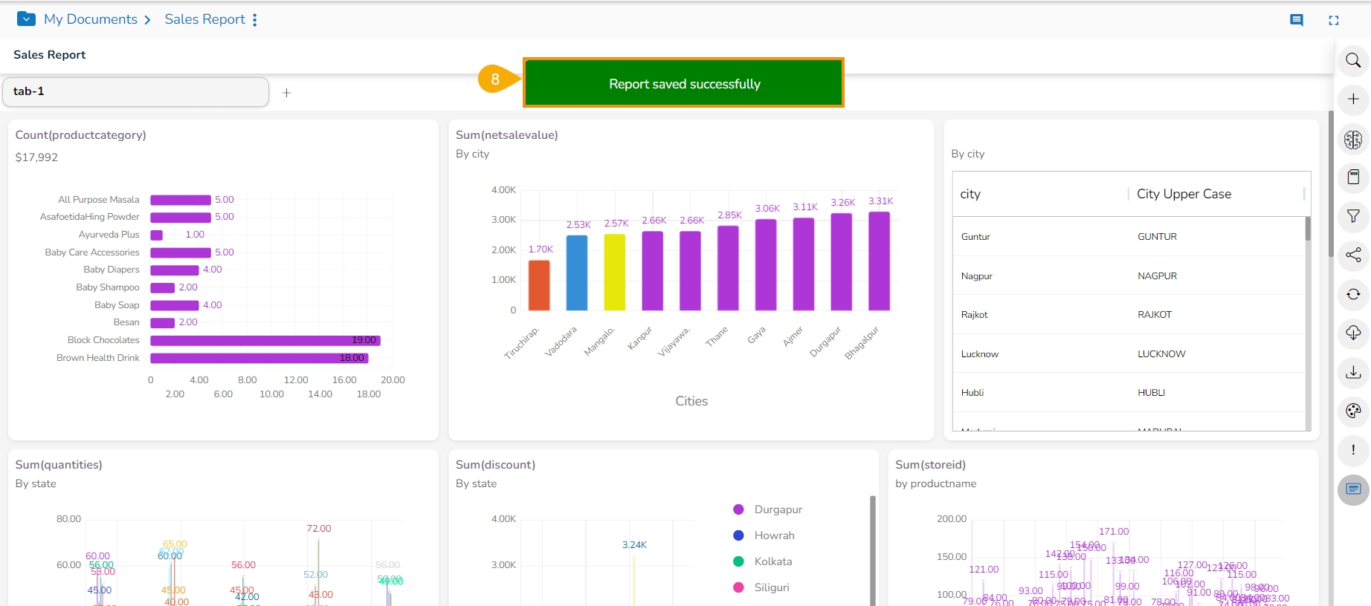Click the Cities axis label
This screenshot has width=1371, height=606.
691,401
